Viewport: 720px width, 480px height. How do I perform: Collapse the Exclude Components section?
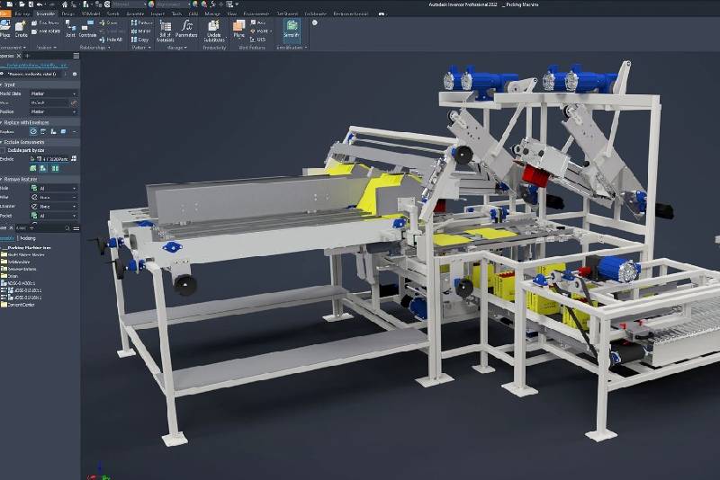(2, 142)
